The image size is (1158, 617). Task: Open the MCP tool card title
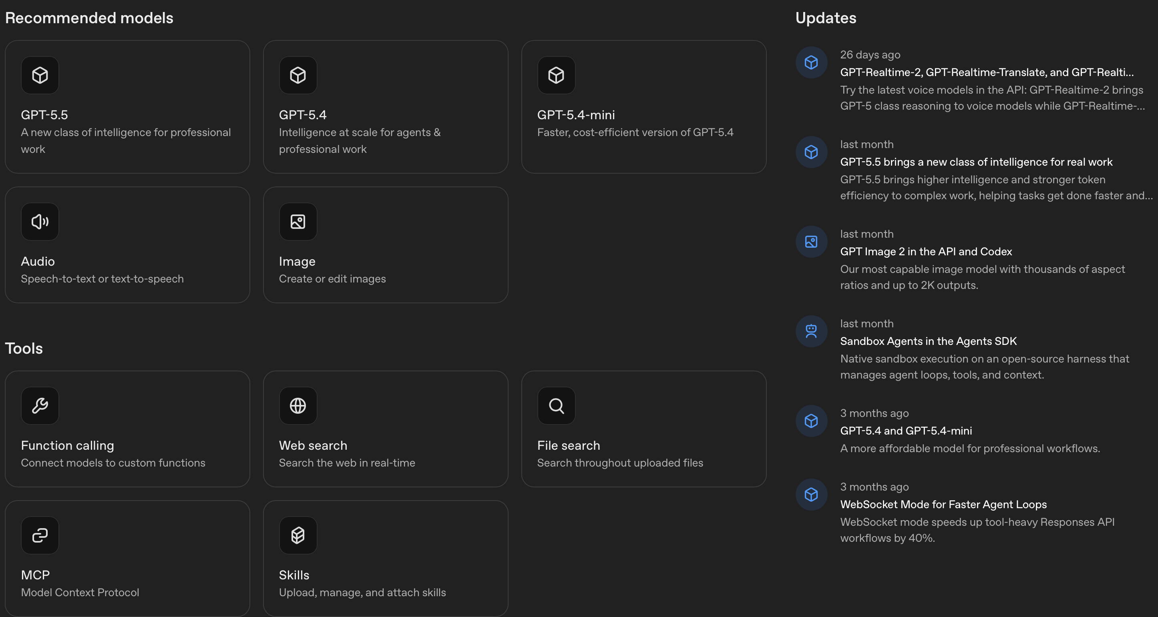[36, 575]
